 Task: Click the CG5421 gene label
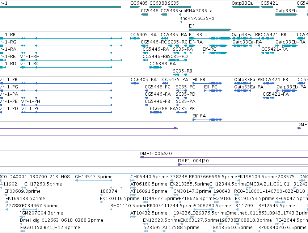point(269,3)
